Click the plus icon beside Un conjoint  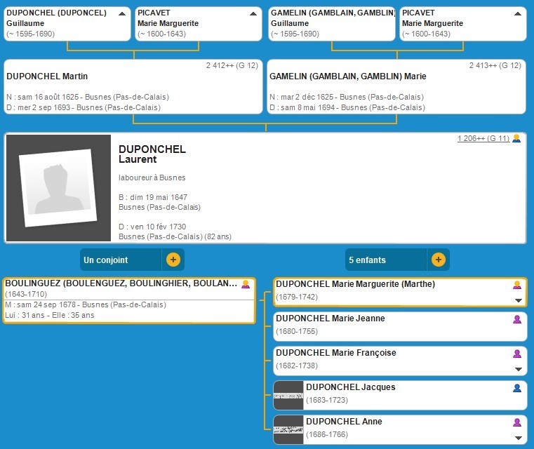click(173, 260)
